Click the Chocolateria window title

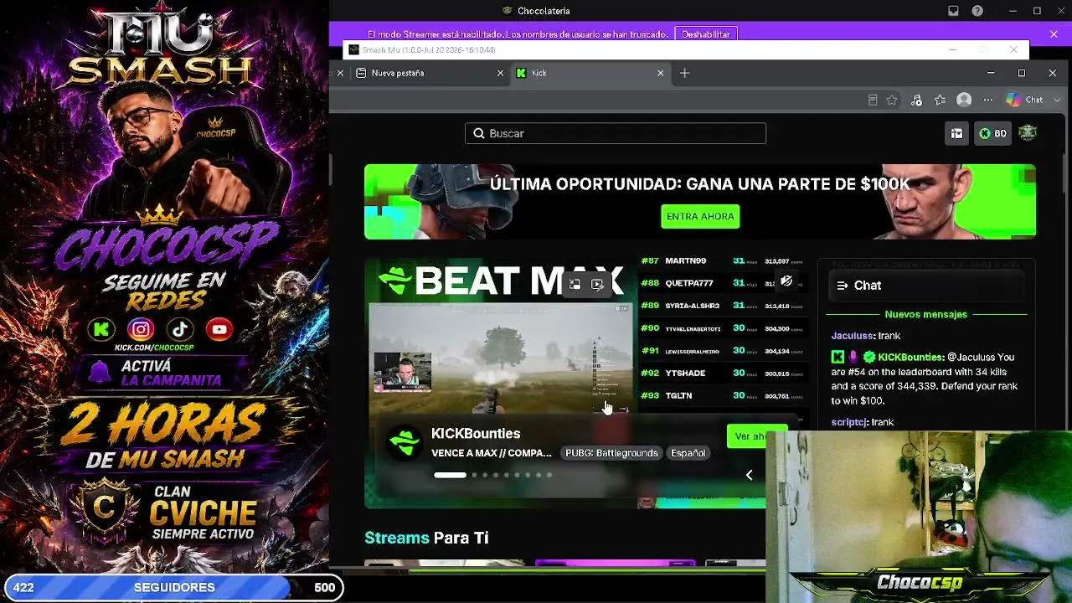click(x=544, y=11)
